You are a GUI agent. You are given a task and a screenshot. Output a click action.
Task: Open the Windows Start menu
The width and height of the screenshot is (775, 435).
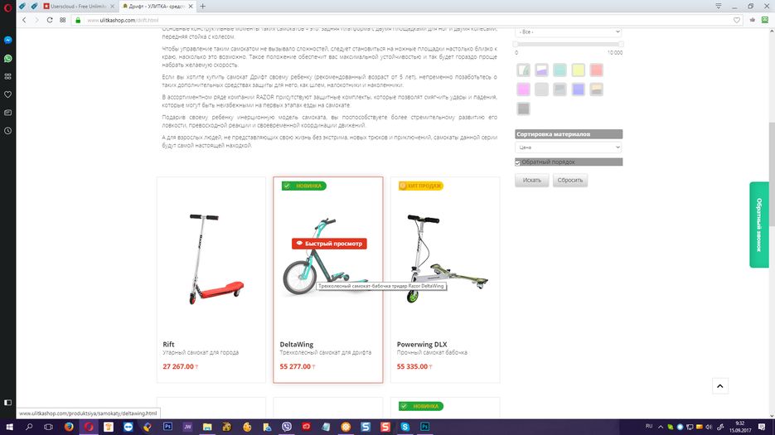point(9,427)
